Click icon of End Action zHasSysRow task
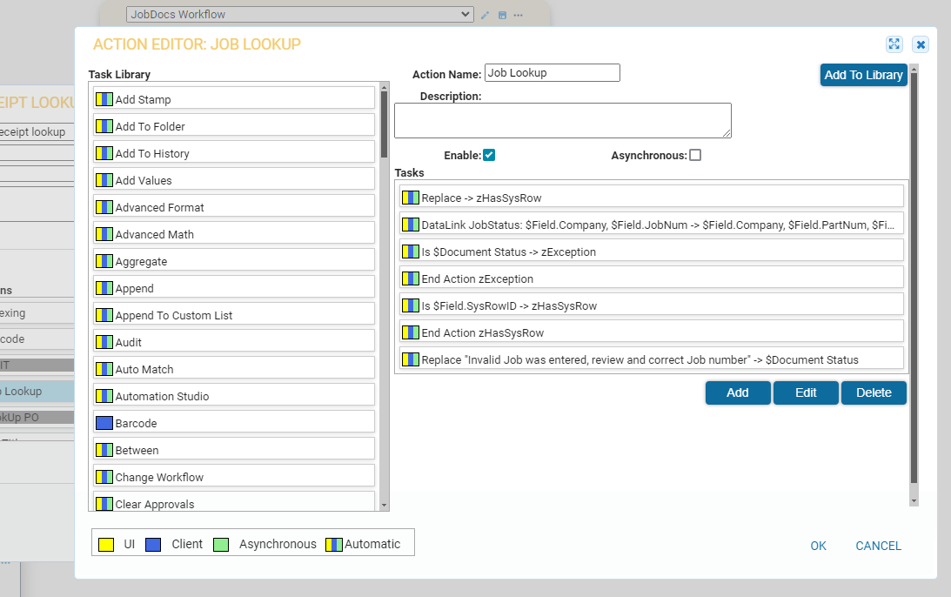Viewport: 951px width, 597px height. pyautogui.click(x=411, y=332)
